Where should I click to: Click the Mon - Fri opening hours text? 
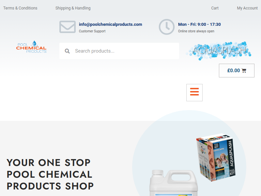pos(199,24)
